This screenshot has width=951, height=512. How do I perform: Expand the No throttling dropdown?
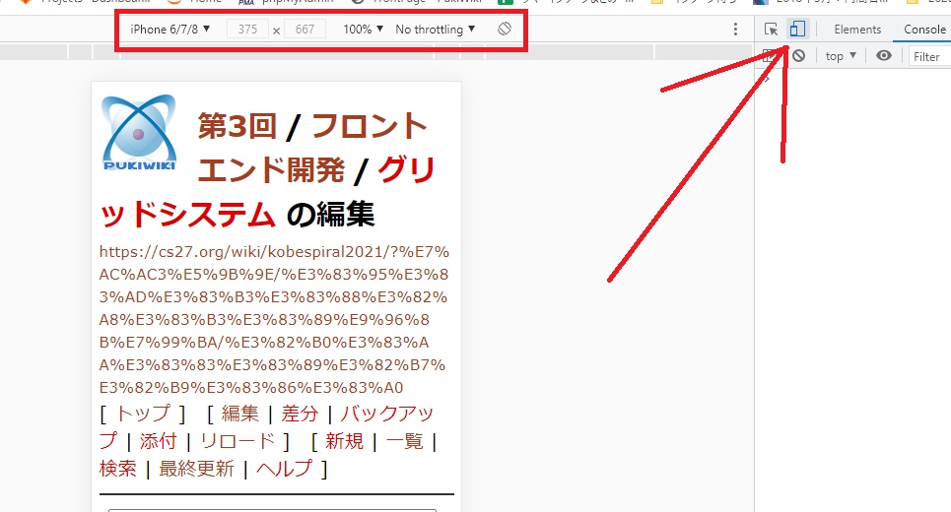(x=435, y=30)
